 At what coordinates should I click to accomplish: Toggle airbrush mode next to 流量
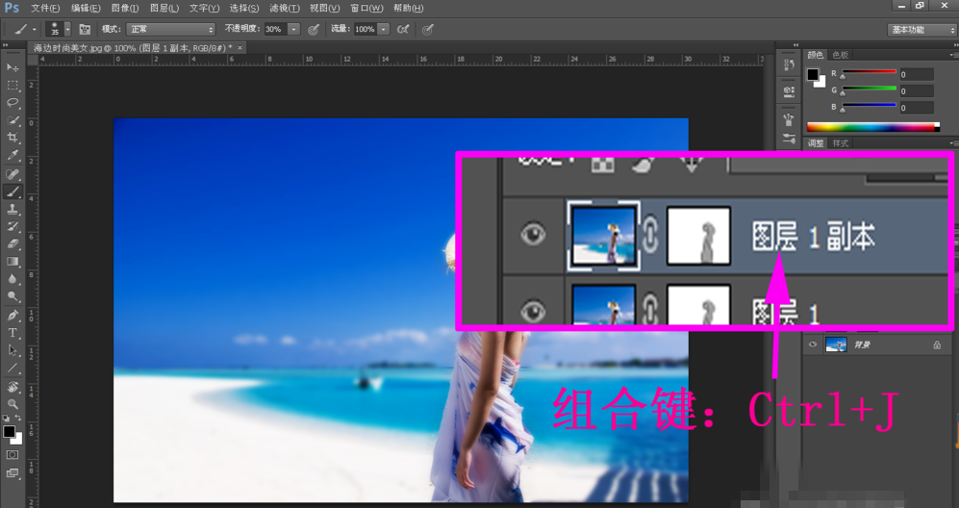[403, 30]
